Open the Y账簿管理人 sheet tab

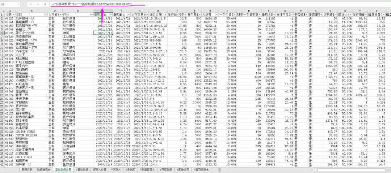(x=148, y=170)
